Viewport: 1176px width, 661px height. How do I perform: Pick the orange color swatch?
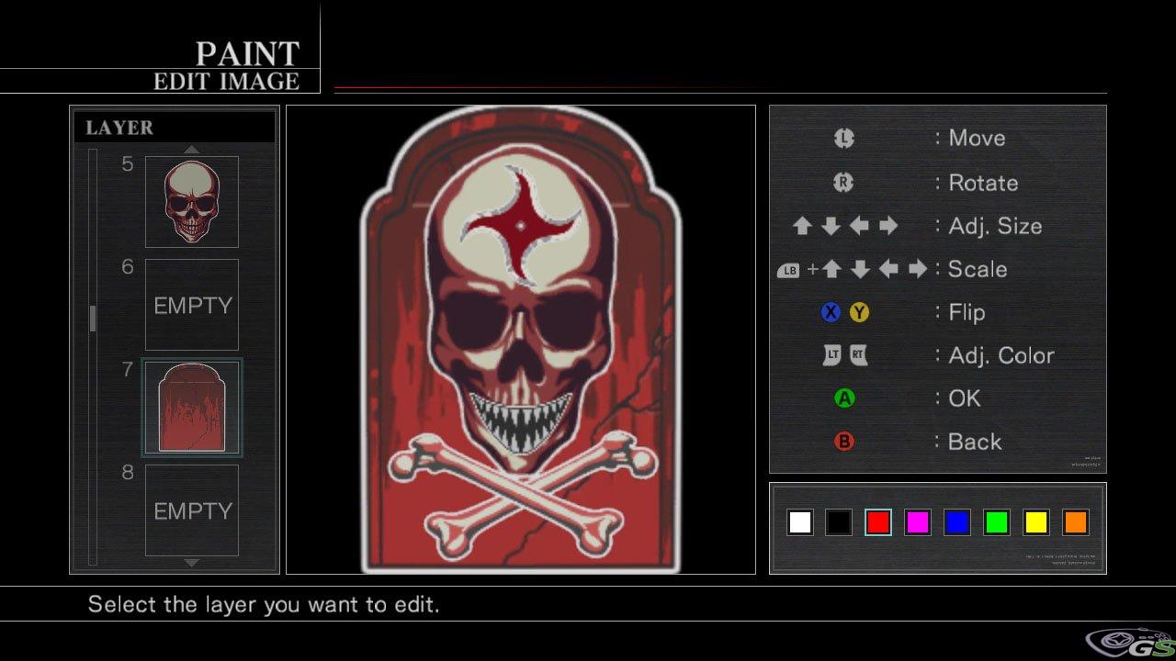(1076, 522)
